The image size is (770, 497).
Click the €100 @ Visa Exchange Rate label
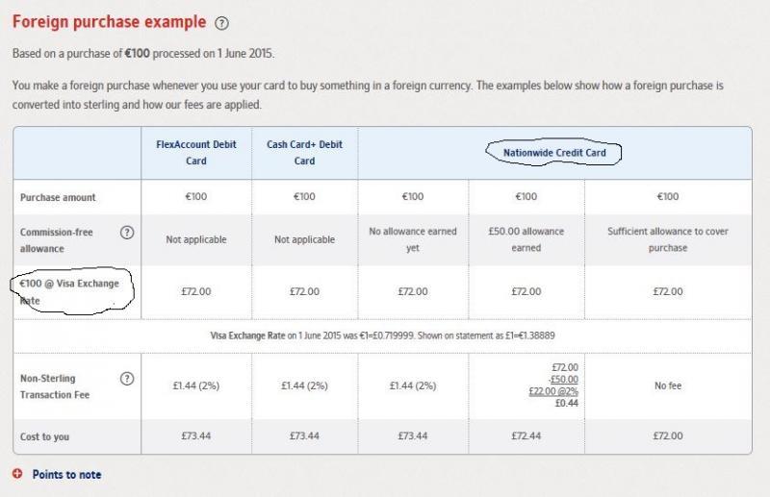tap(69, 292)
